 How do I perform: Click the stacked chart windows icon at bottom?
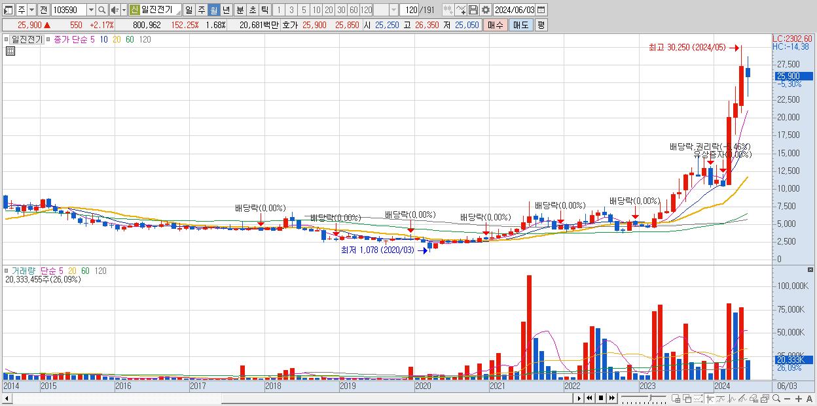765,399
